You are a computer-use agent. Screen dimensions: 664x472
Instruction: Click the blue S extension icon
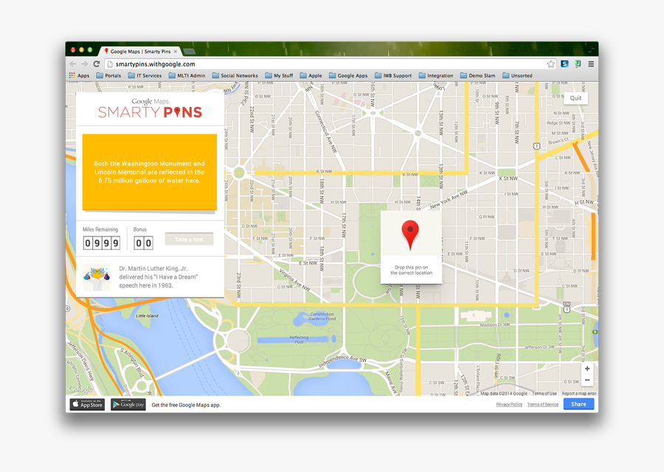[564, 64]
